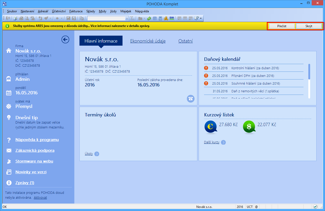Image resolution: width=325 pixels, height=211 pixels.
Task: Open the Sklady menu
Action: tap(91, 11)
